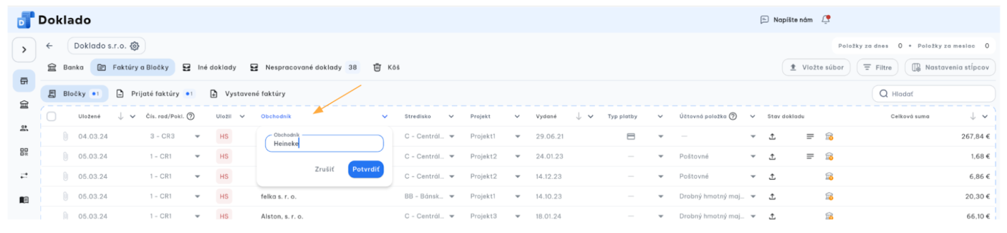Focus the Hľadať search field
This screenshot has height=233, width=1007.
(933, 94)
